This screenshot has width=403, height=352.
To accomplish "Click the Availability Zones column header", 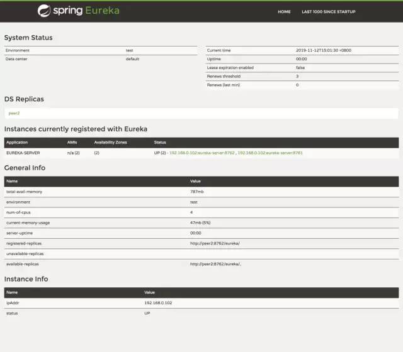I will [111, 143].
